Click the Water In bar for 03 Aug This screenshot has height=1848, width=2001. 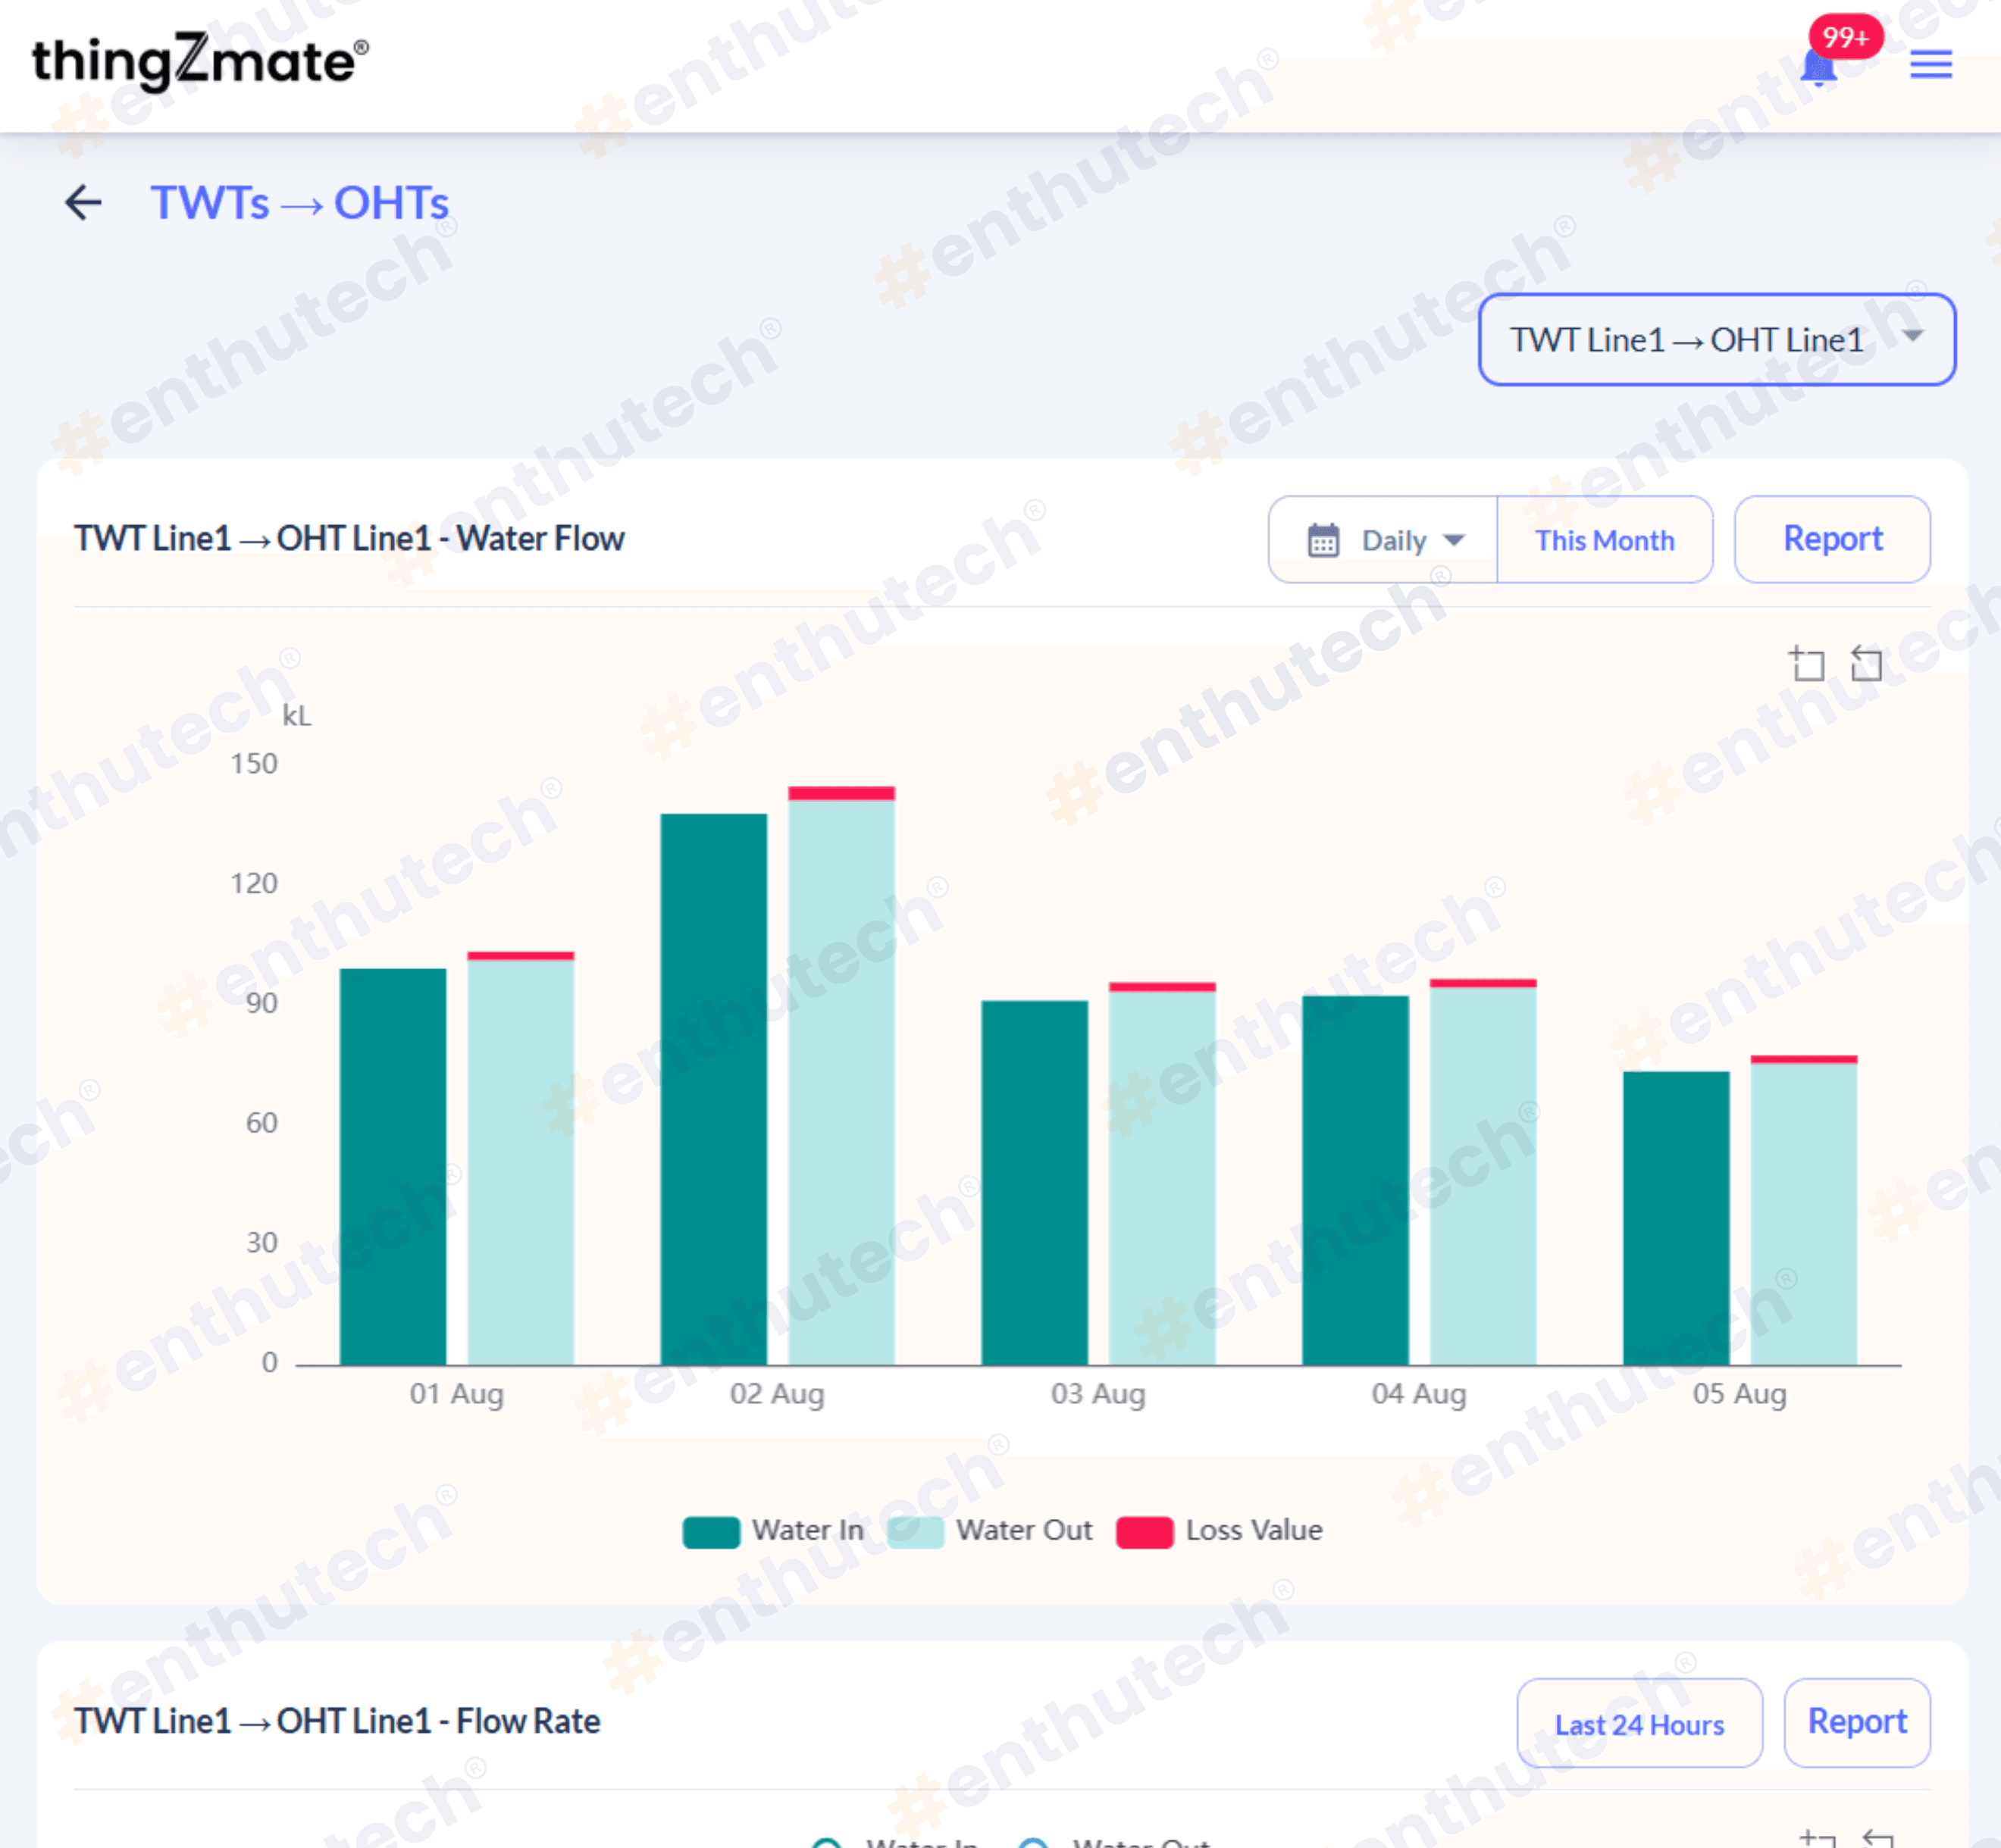pos(1035,1183)
